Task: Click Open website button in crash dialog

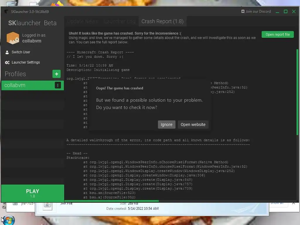Action: coord(193,125)
